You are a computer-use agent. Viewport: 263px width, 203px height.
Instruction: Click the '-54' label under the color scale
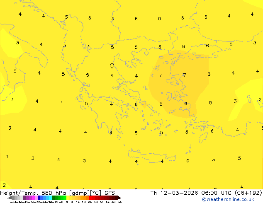(13, 202)
